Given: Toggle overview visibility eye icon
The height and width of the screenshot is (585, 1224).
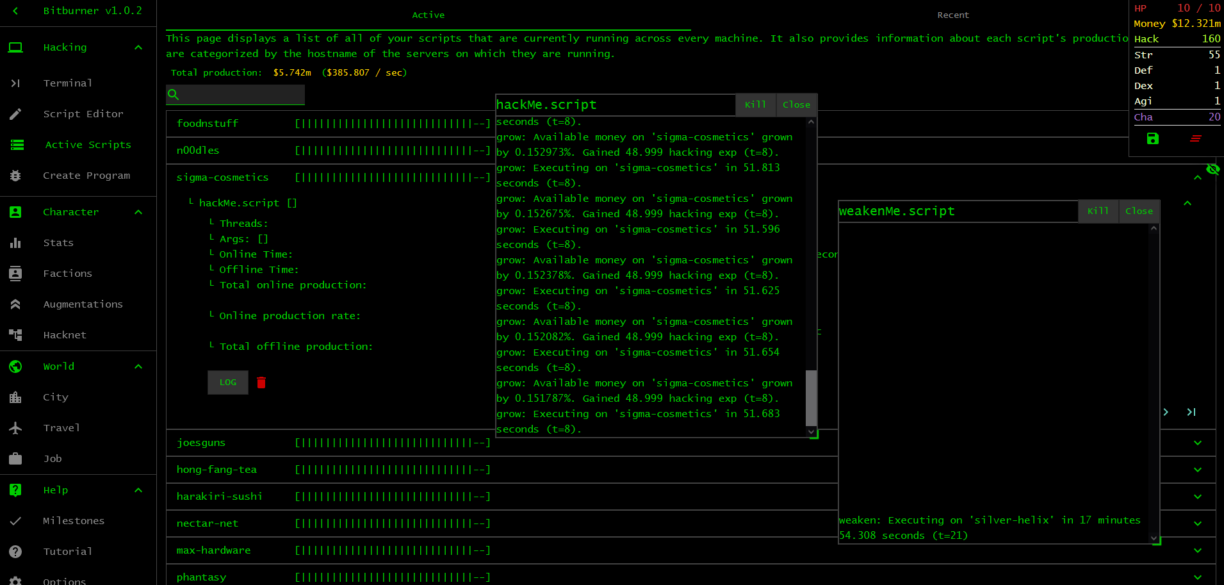Looking at the screenshot, I should (1213, 169).
